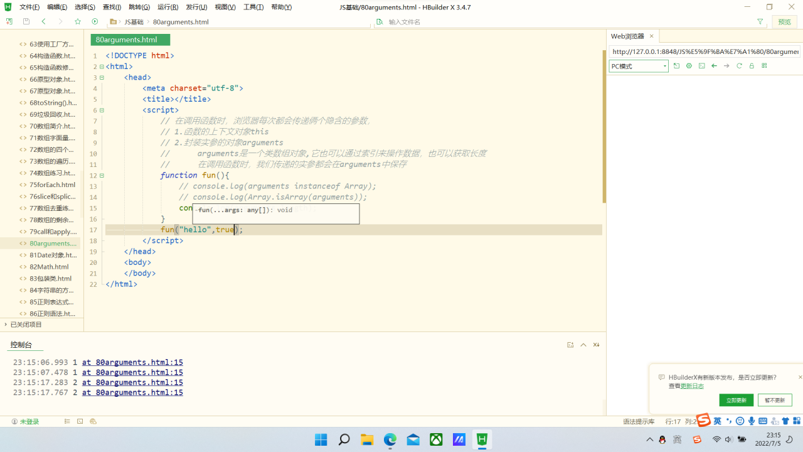Close the Web浏览器 tab
Screen dimensions: 803x452
(x=651, y=36)
